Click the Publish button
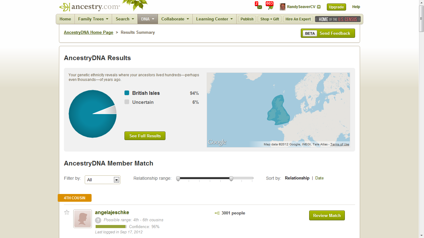The height and width of the screenshot is (238, 424). (x=247, y=19)
